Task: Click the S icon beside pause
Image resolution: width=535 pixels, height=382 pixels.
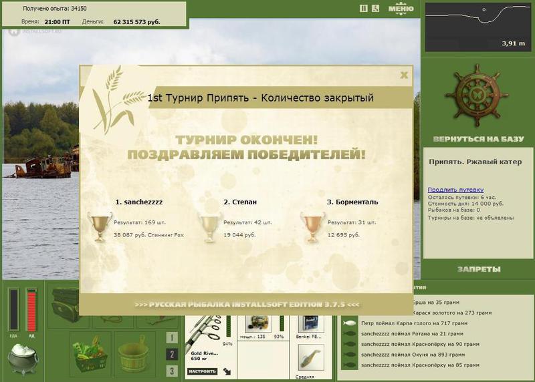Action: coord(375,8)
